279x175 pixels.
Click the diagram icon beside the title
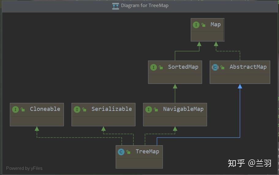115,6
